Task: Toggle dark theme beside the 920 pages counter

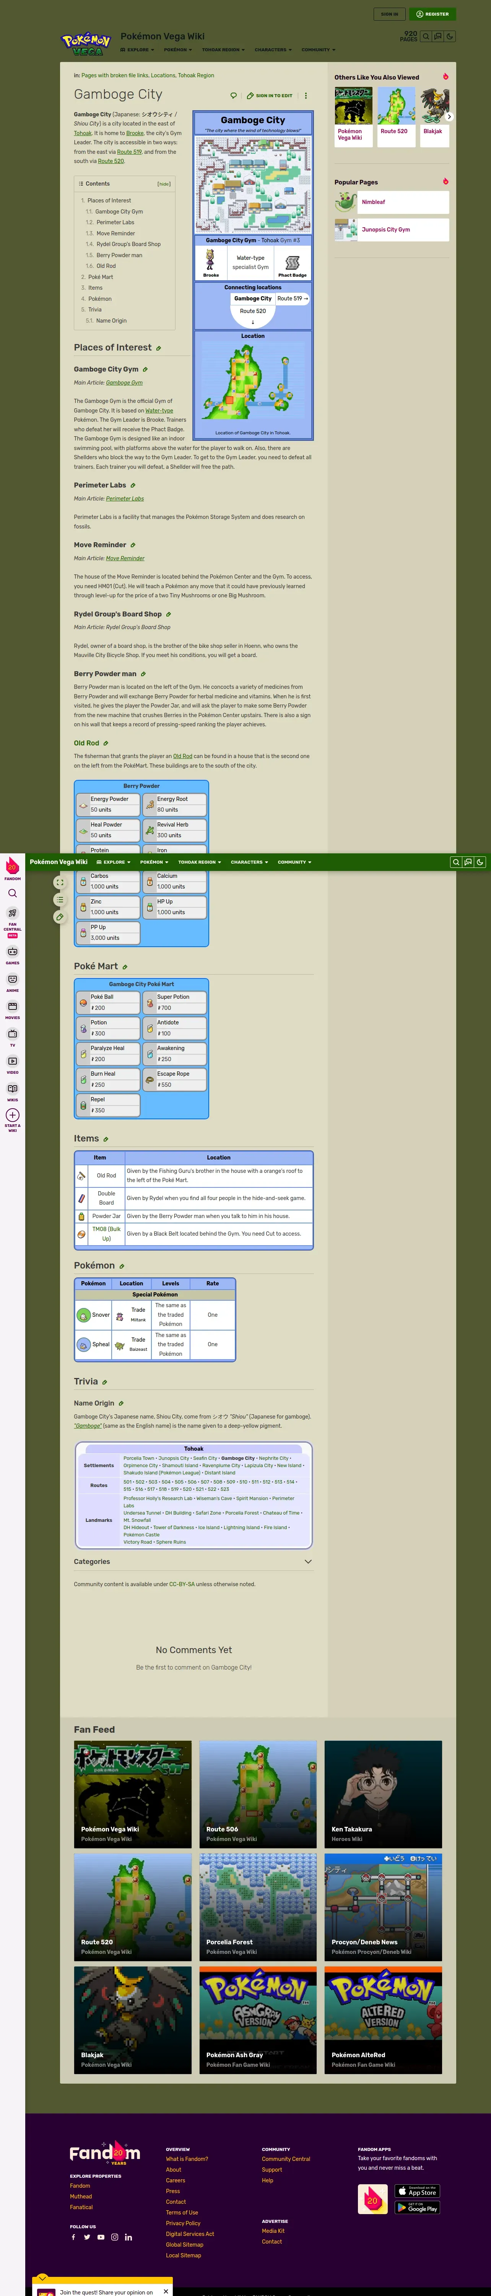Action: [450, 36]
